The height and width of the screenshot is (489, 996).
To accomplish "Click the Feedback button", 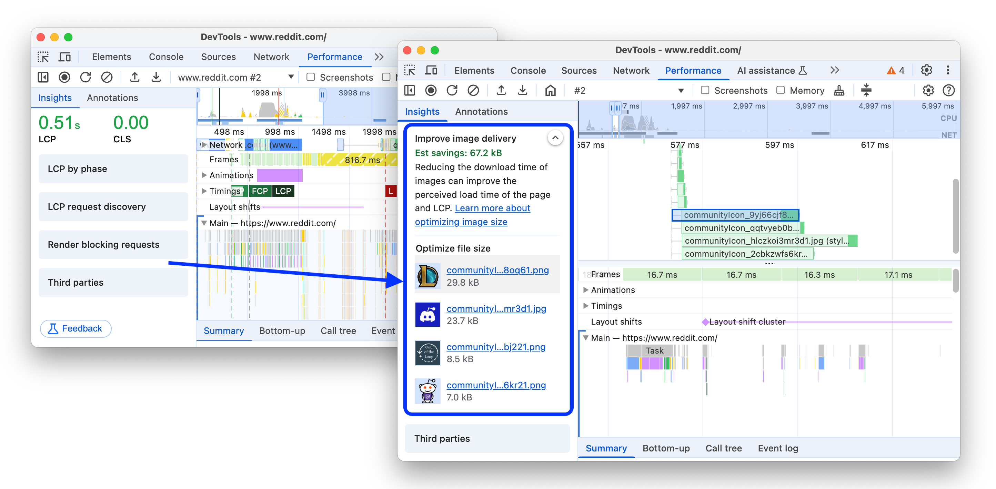I will pos(76,328).
